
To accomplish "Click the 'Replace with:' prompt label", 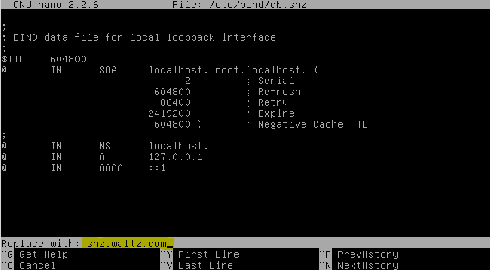I will (41, 244).
